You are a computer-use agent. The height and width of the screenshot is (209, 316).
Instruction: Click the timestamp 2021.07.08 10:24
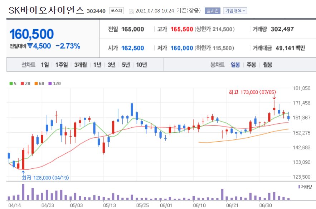155,11
